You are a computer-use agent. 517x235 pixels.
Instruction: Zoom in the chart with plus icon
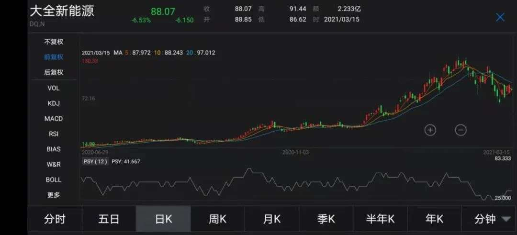click(x=430, y=130)
